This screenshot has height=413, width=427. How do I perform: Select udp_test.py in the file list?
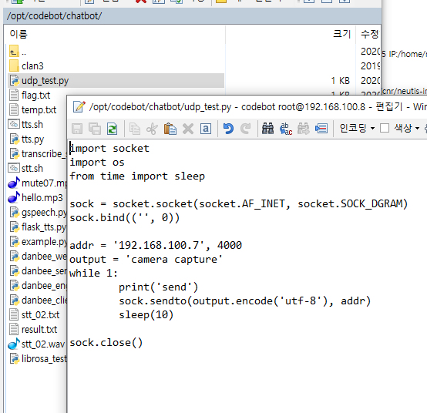click(x=116, y=81)
